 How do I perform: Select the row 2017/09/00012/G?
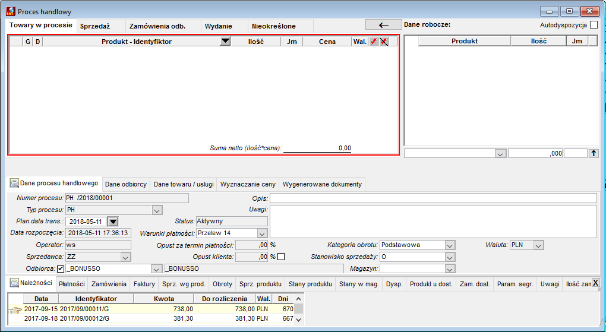click(159, 318)
